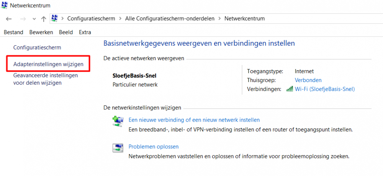The image size is (383, 176).
Task: Open the Beeld menu
Action: click(66, 32)
